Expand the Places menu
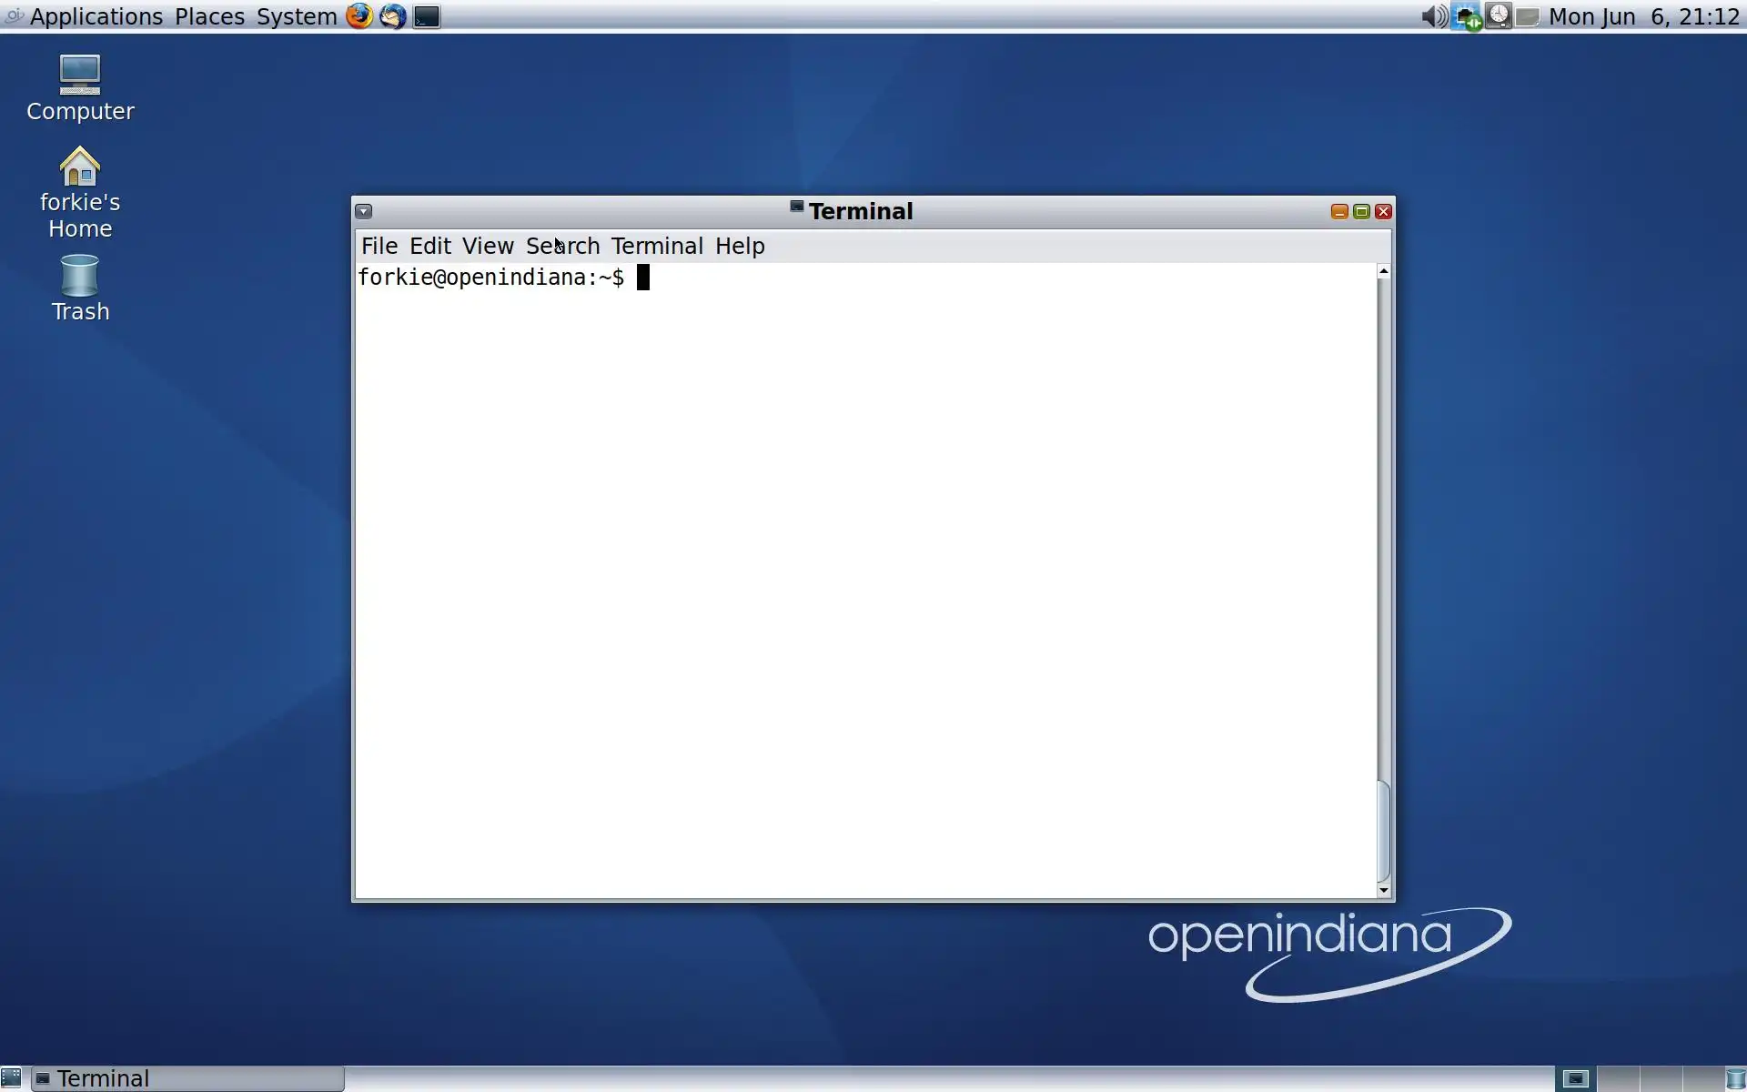The width and height of the screenshot is (1747, 1092). (x=209, y=16)
